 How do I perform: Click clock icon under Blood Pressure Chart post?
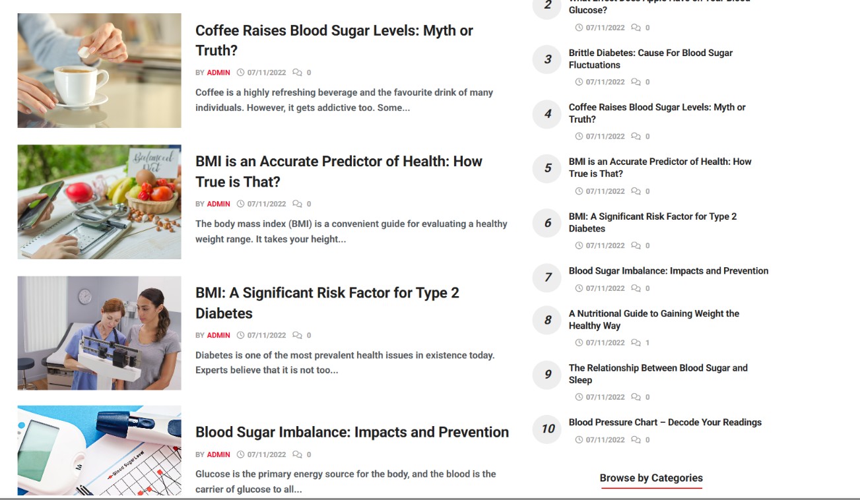coord(579,440)
